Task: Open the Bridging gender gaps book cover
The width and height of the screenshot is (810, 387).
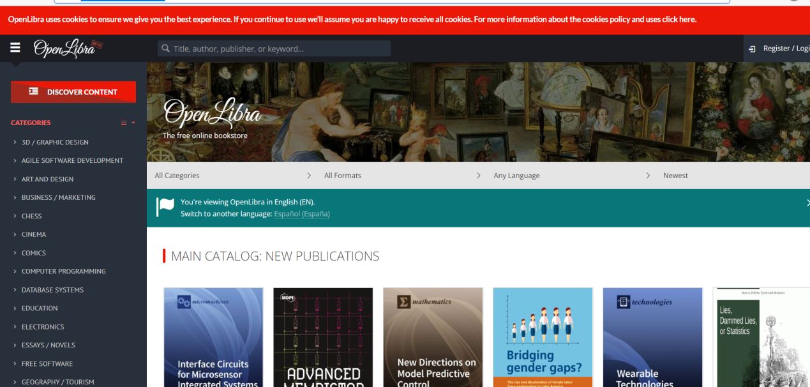Action: coord(543,337)
